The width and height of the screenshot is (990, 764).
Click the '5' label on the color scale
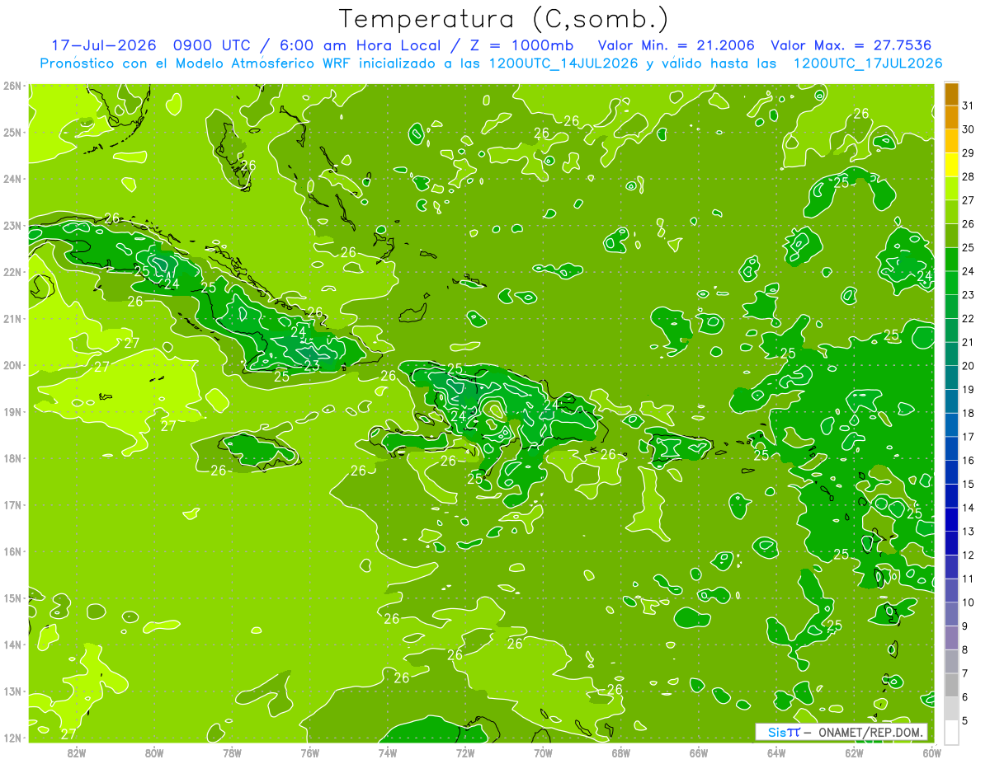964,720
